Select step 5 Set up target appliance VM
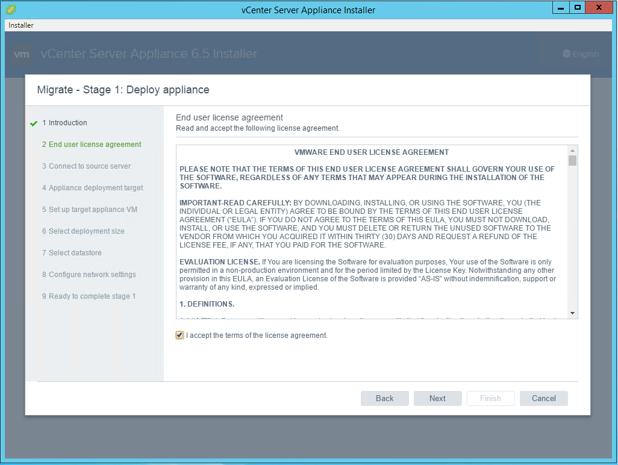 [90, 210]
